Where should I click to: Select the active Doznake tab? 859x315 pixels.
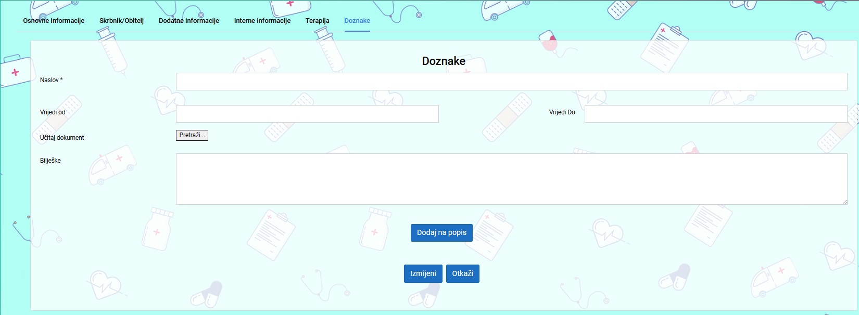pos(357,21)
